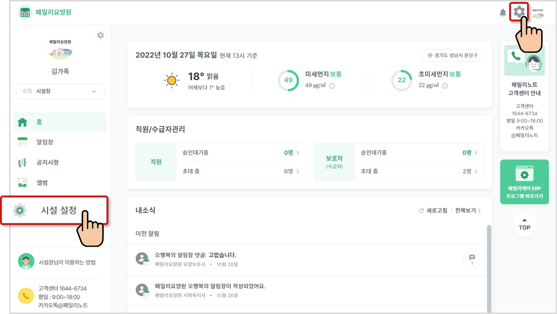Open 알림장 from the sidebar
557x314 pixels.
point(45,142)
